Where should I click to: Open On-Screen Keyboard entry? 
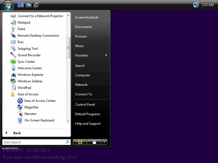(x=39, y=120)
